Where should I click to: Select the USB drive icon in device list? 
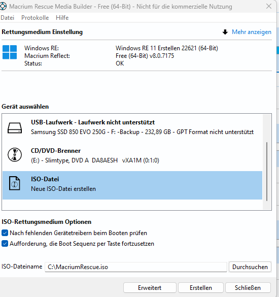tap(15, 128)
